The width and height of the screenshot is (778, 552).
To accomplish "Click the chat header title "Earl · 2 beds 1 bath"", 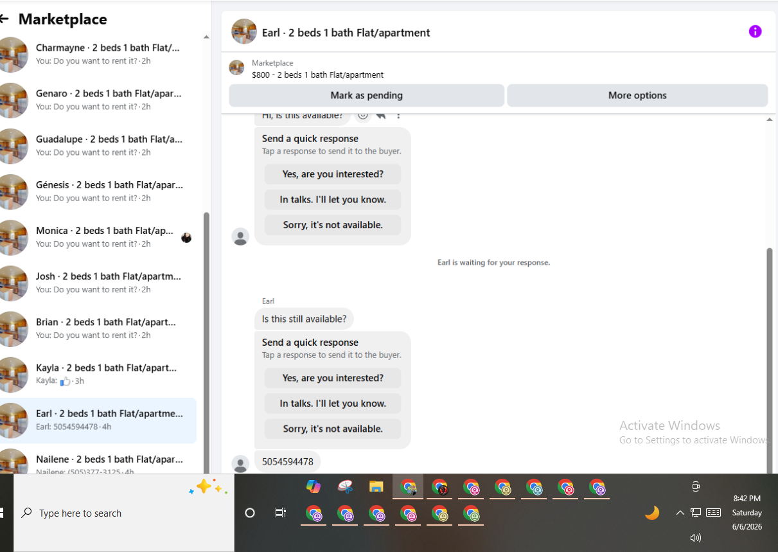I will pyautogui.click(x=346, y=32).
